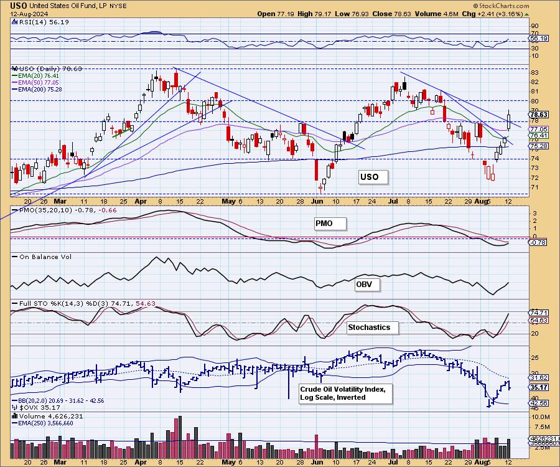Screen dimensions: 560x467
Task: Click the volume bars icon beside Volume 4,626,231
Action: pyautogui.click(x=15, y=416)
